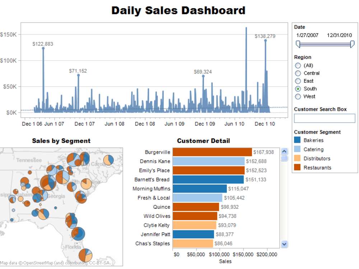The height and width of the screenshot is (269, 359).
Task: Click the scrollbar down arrow in Customer Detail
Action: click(284, 244)
